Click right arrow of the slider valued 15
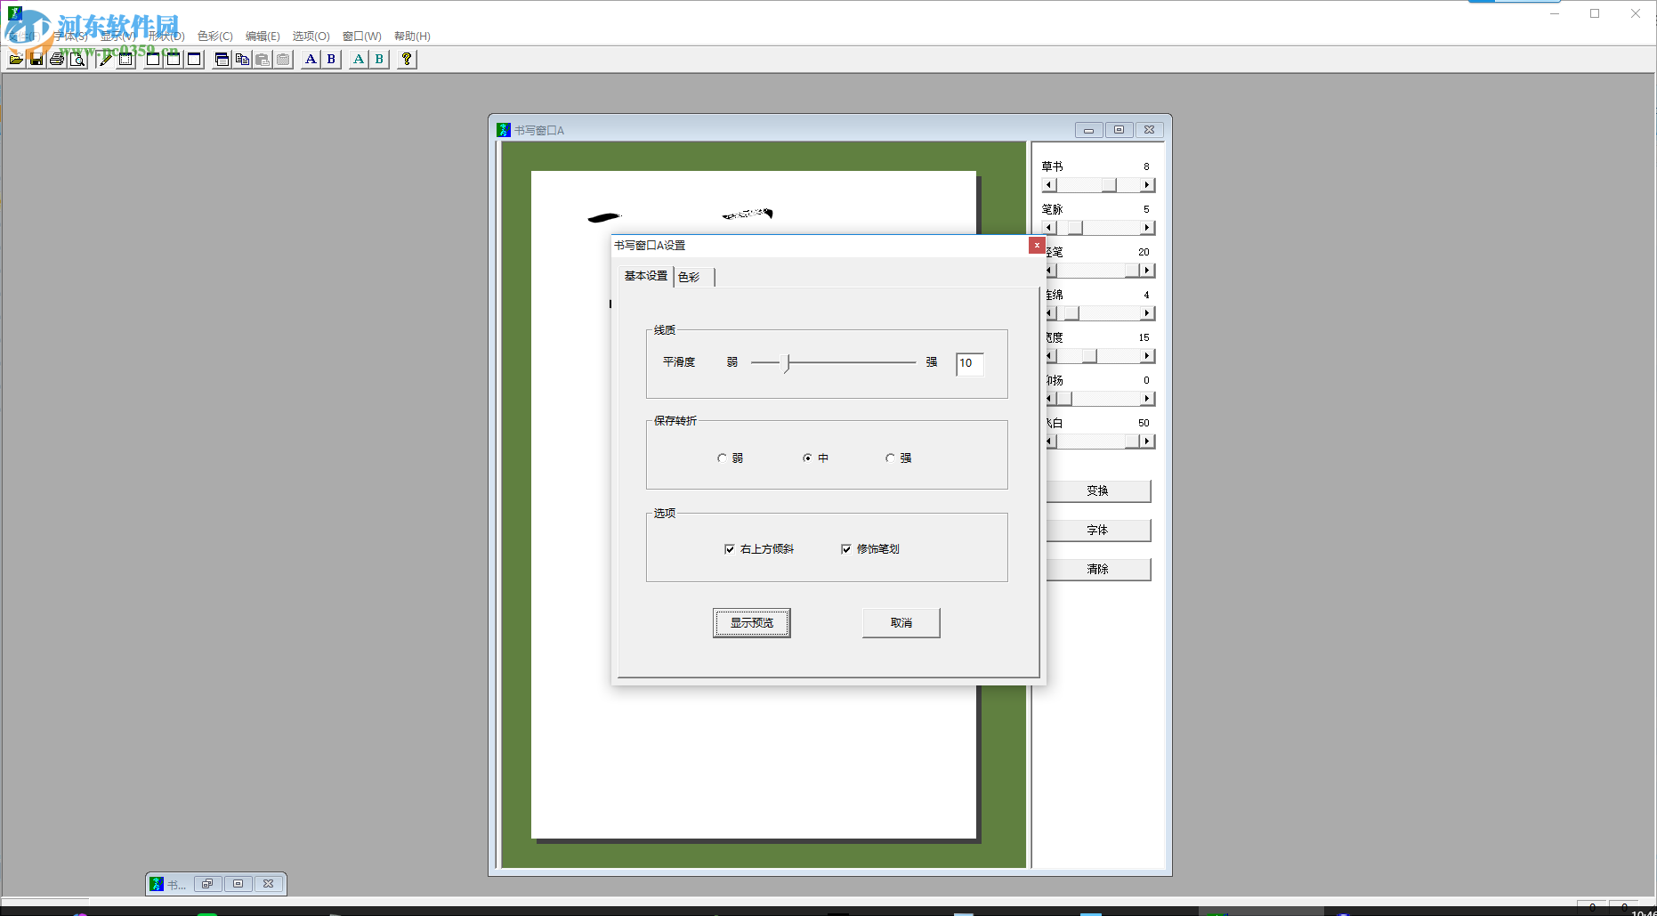The width and height of the screenshot is (1657, 916). [1147, 356]
